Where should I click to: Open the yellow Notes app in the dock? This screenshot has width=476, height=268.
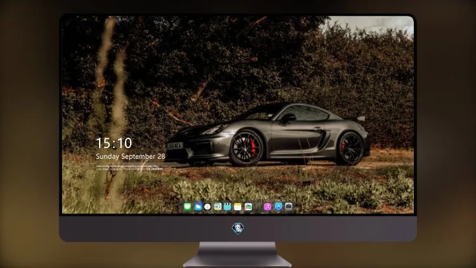coord(238,207)
